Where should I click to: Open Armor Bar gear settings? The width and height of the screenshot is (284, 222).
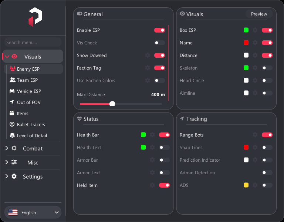click(152, 160)
